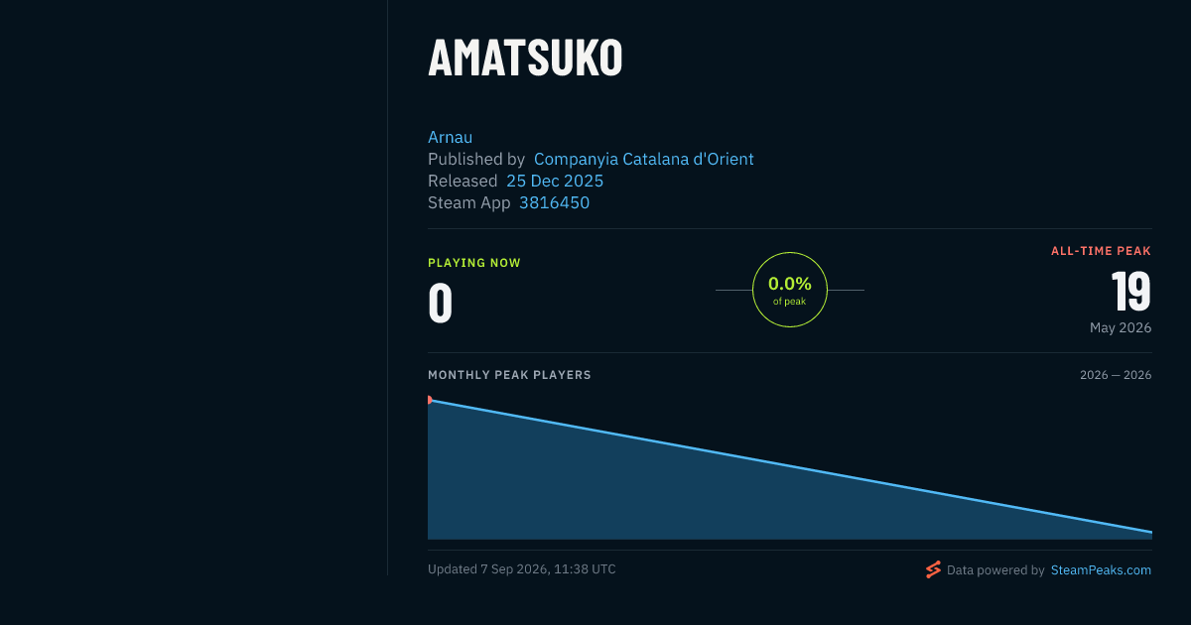Click the all-time peak value 19
1191x625 pixels.
click(1130, 293)
